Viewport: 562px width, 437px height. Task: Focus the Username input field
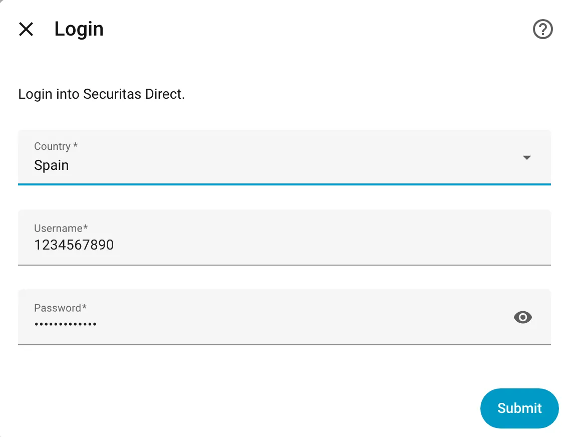point(284,238)
